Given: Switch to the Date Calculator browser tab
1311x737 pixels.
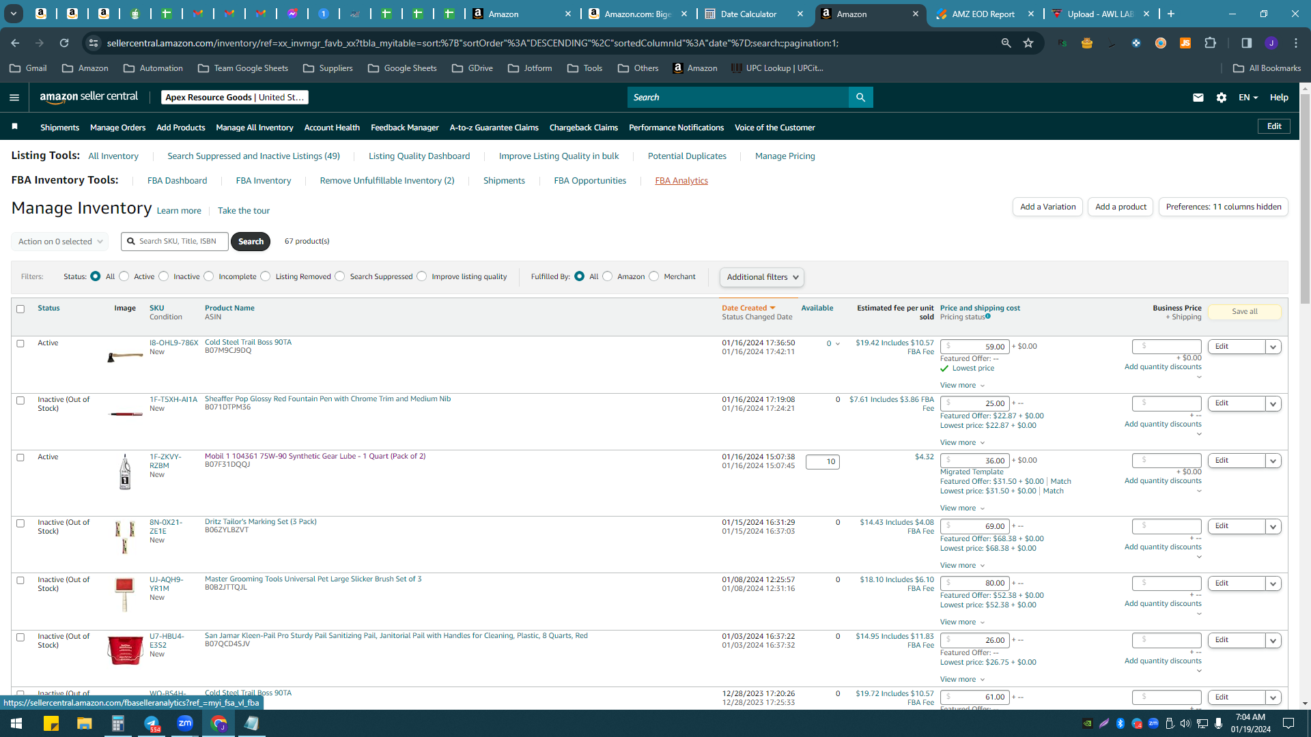Looking at the screenshot, I should [x=755, y=14].
